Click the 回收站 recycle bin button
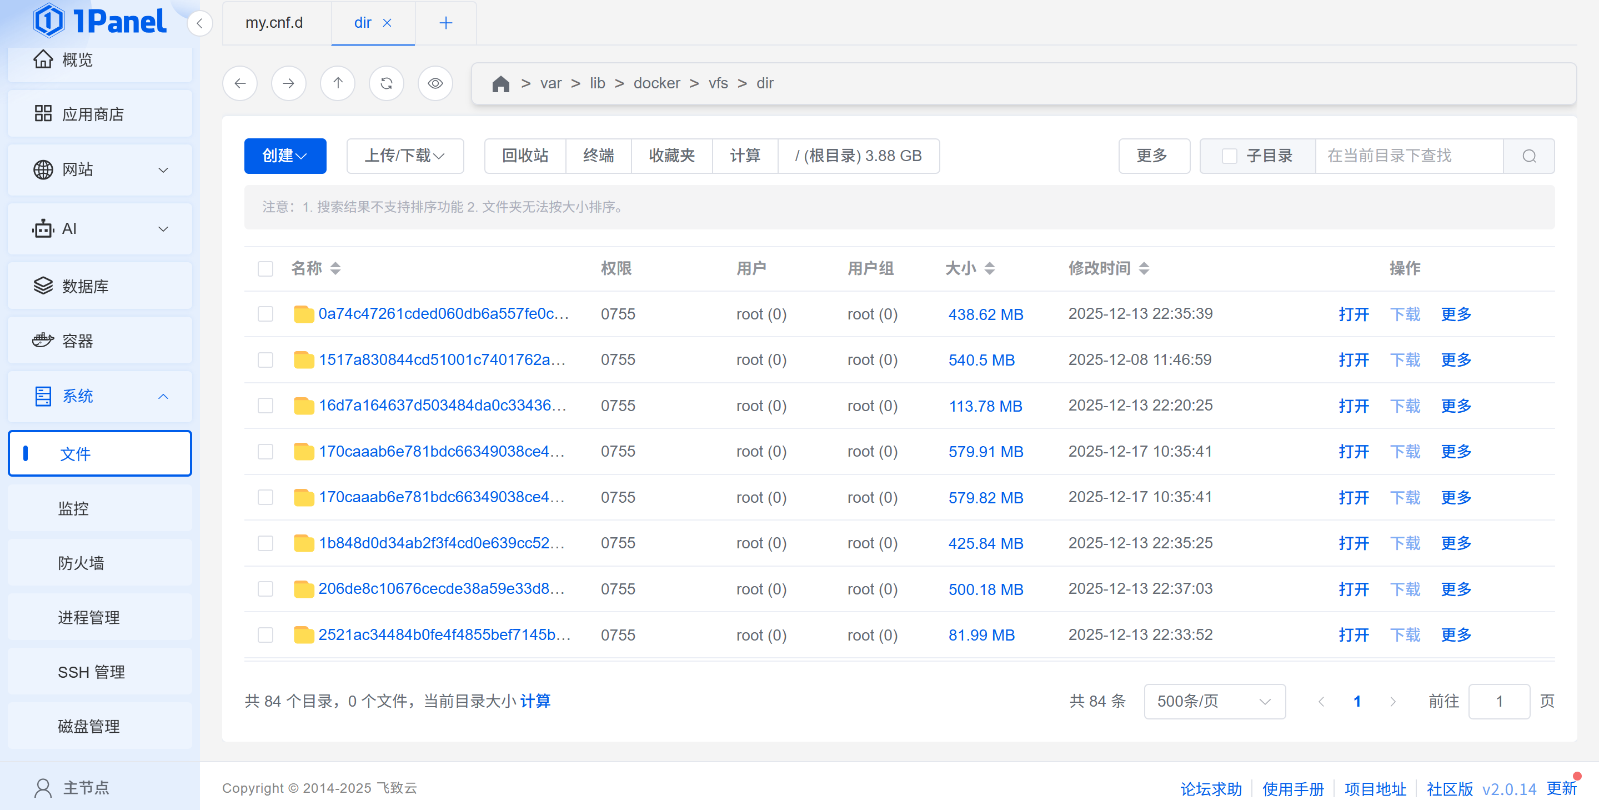 click(525, 156)
